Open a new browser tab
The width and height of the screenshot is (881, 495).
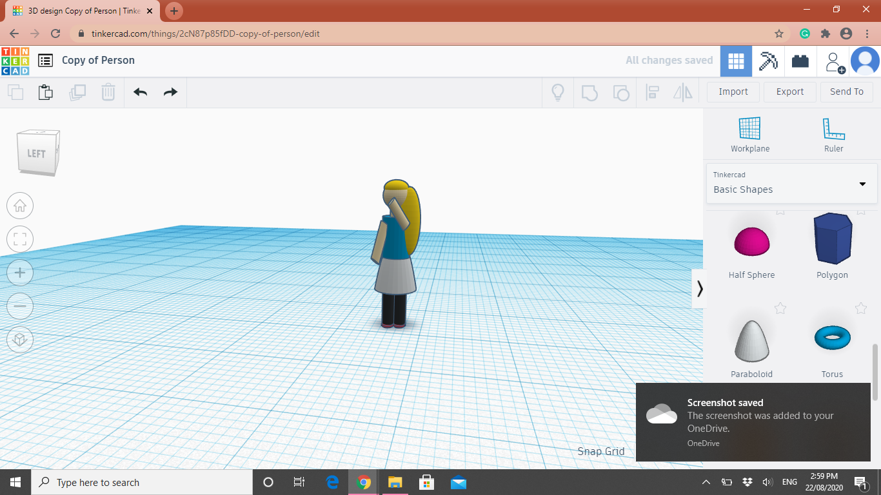click(174, 11)
